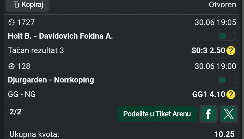Select the Djurgarden - Norrkoping match title
244x139 pixels.
tap(51, 80)
